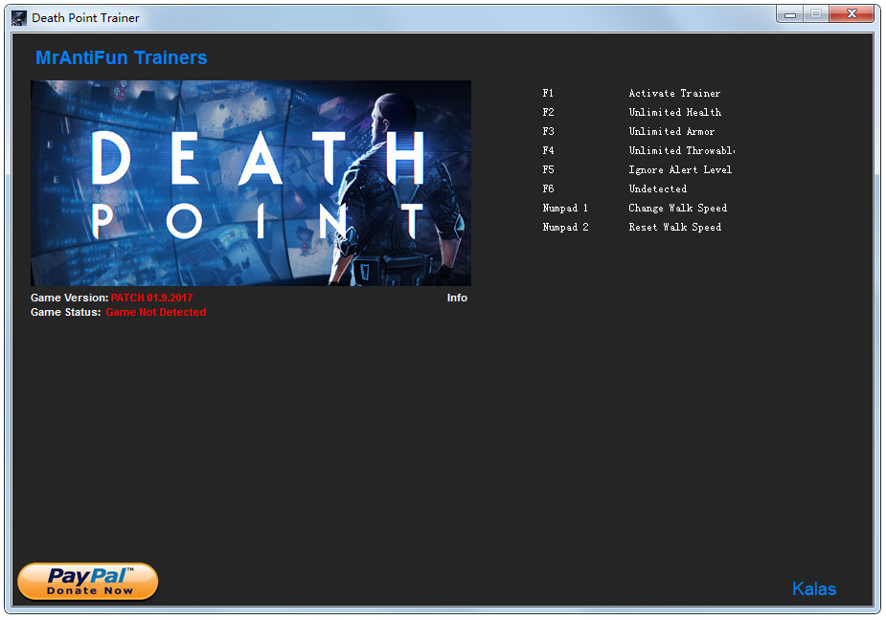Click the PayPal Donate Now button
The image size is (886, 620).
pos(88,582)
